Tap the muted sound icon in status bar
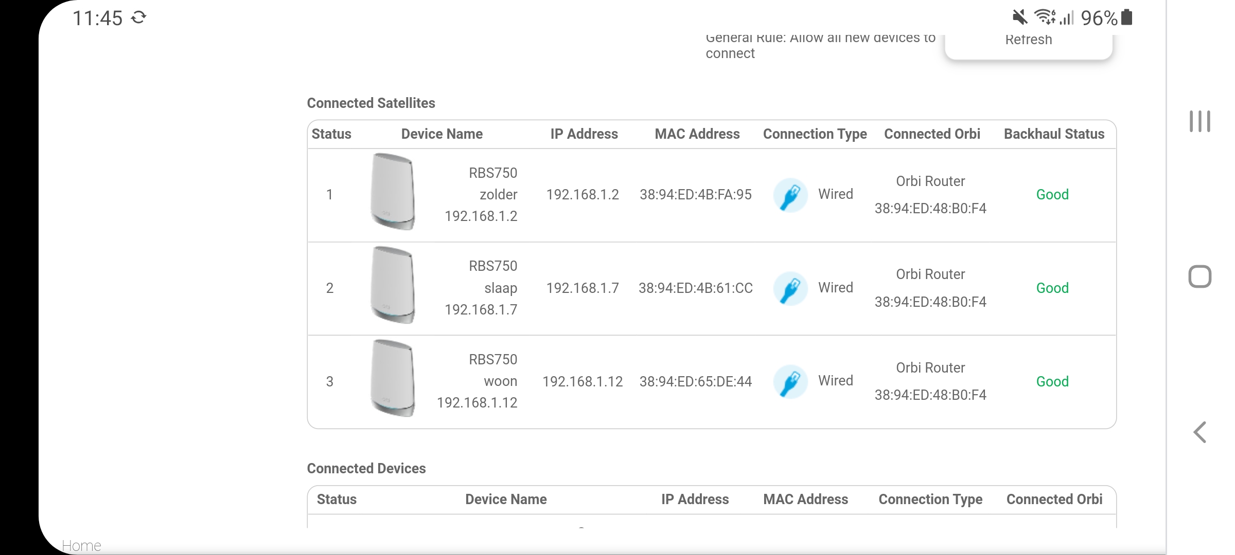The width and height of the screenshot is (1235, 555). [x=1019, y=17]
